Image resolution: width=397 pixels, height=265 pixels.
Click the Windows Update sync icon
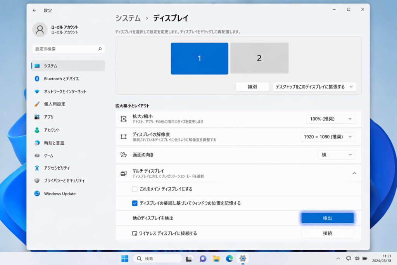[x=37, y=194]
